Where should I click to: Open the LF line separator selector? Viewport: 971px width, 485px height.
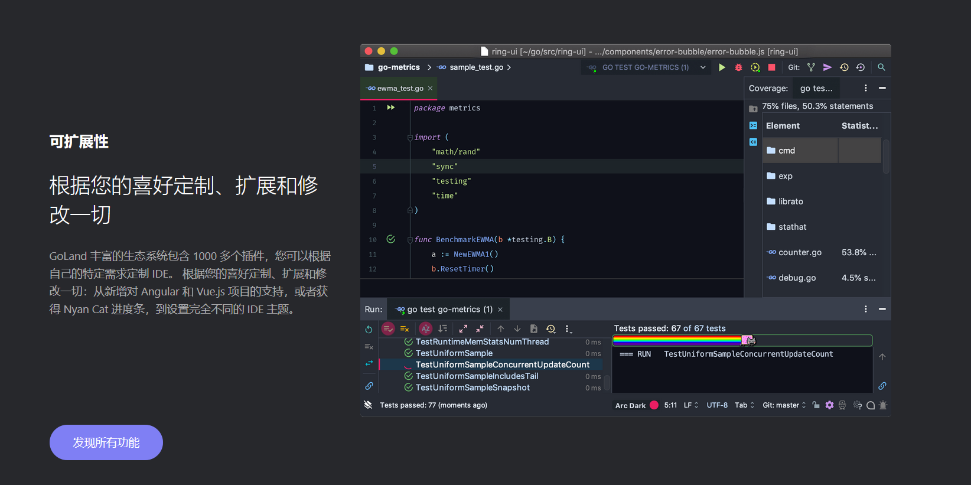point(691,405)
